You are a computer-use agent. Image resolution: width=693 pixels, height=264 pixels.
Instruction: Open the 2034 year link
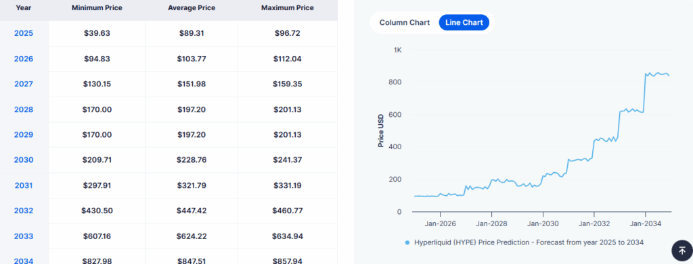click(x=24, y=261)
